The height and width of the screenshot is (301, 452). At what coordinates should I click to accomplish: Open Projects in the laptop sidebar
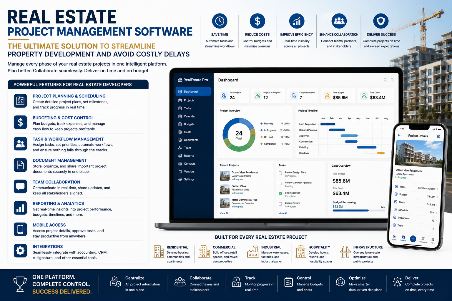pos(187,101)
